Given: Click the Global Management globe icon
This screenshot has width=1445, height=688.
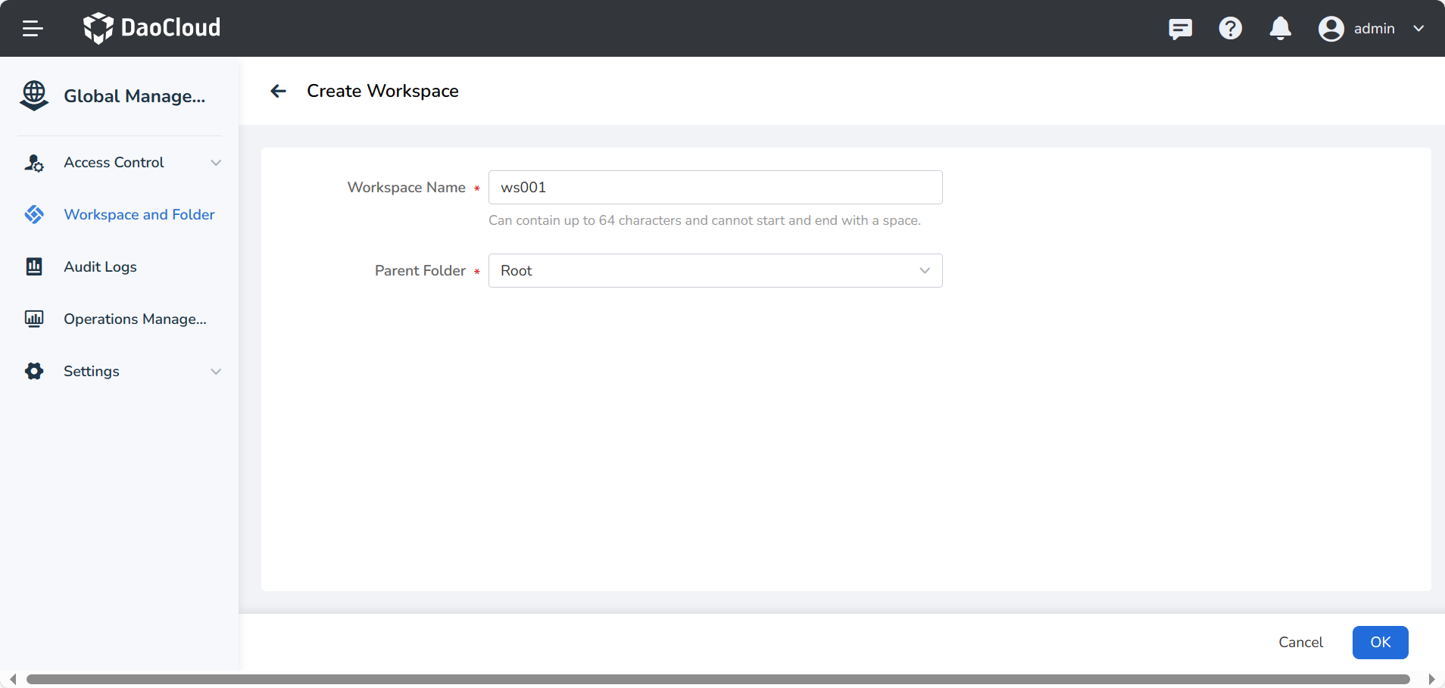Looking at the screenshot, I should [34, 95].
